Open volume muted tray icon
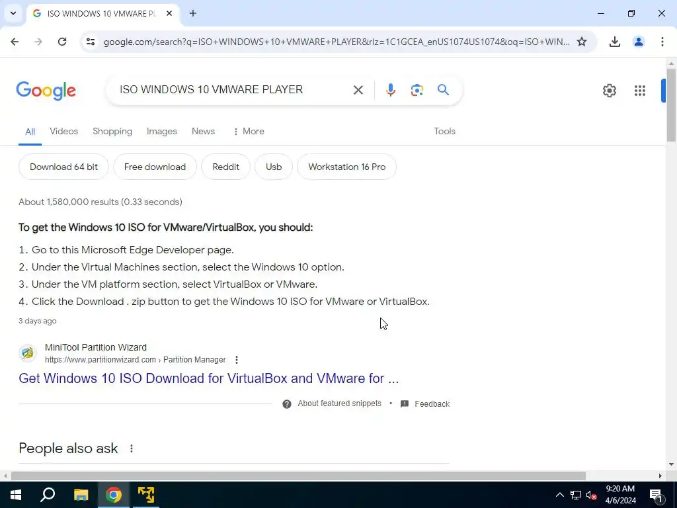Screen dimensions: 677x508 (591, 495)
